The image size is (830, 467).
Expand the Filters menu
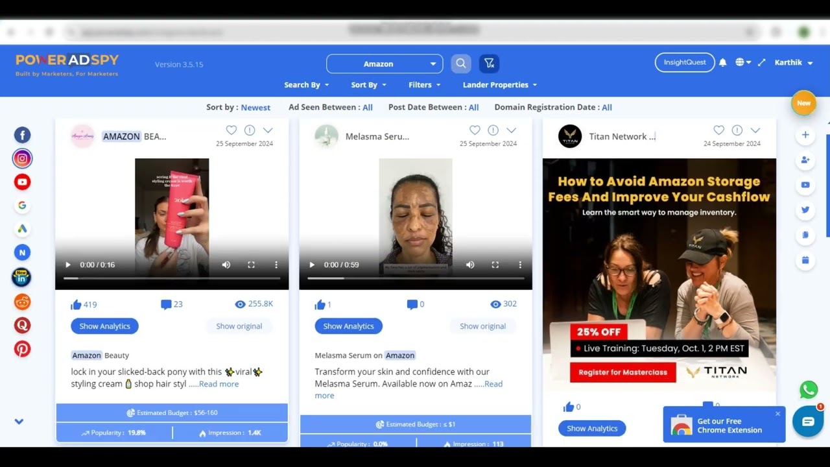click(x=425, y=85)
